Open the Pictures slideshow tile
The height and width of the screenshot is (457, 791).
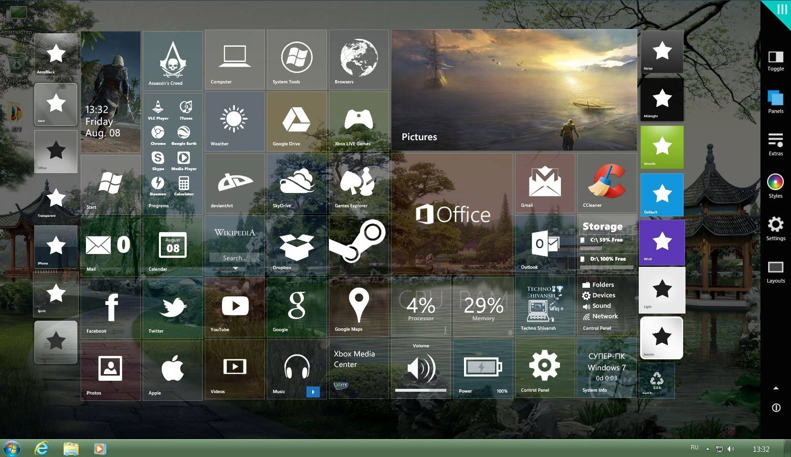click(x=514, y=90)
